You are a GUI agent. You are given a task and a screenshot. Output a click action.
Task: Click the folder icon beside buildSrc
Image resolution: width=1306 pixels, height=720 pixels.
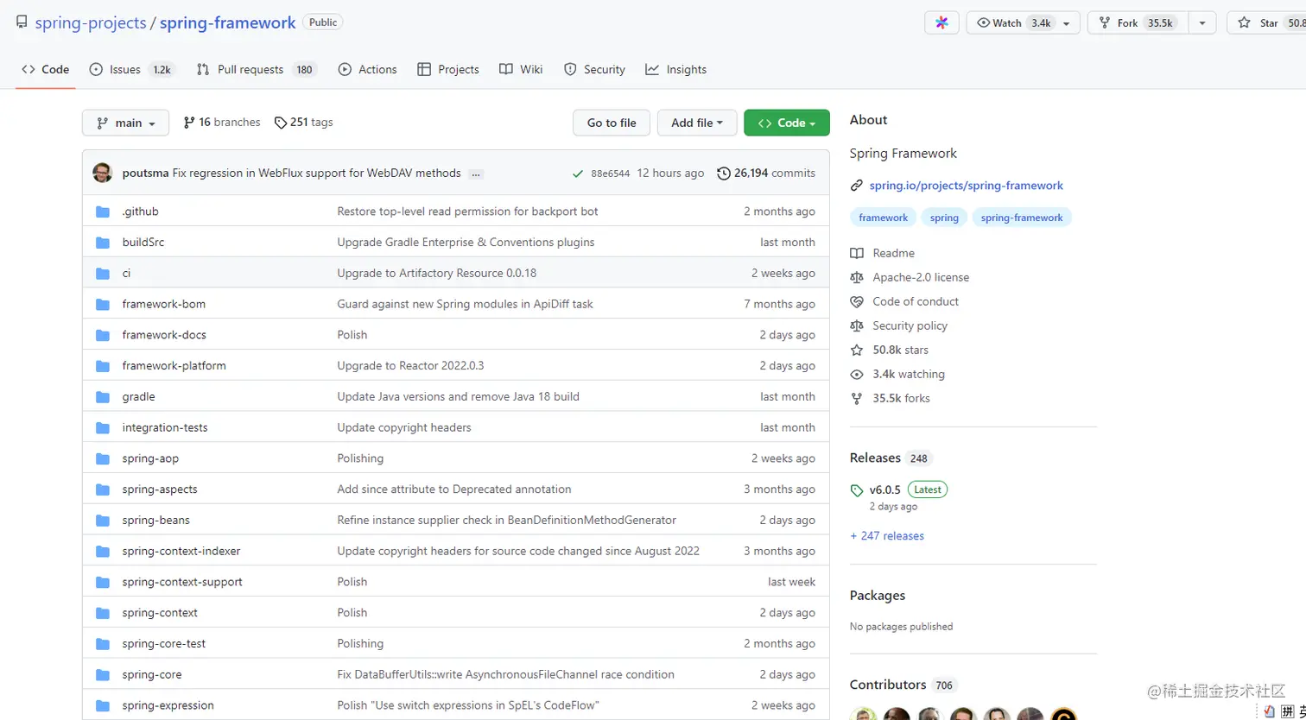tap(103, 243)
